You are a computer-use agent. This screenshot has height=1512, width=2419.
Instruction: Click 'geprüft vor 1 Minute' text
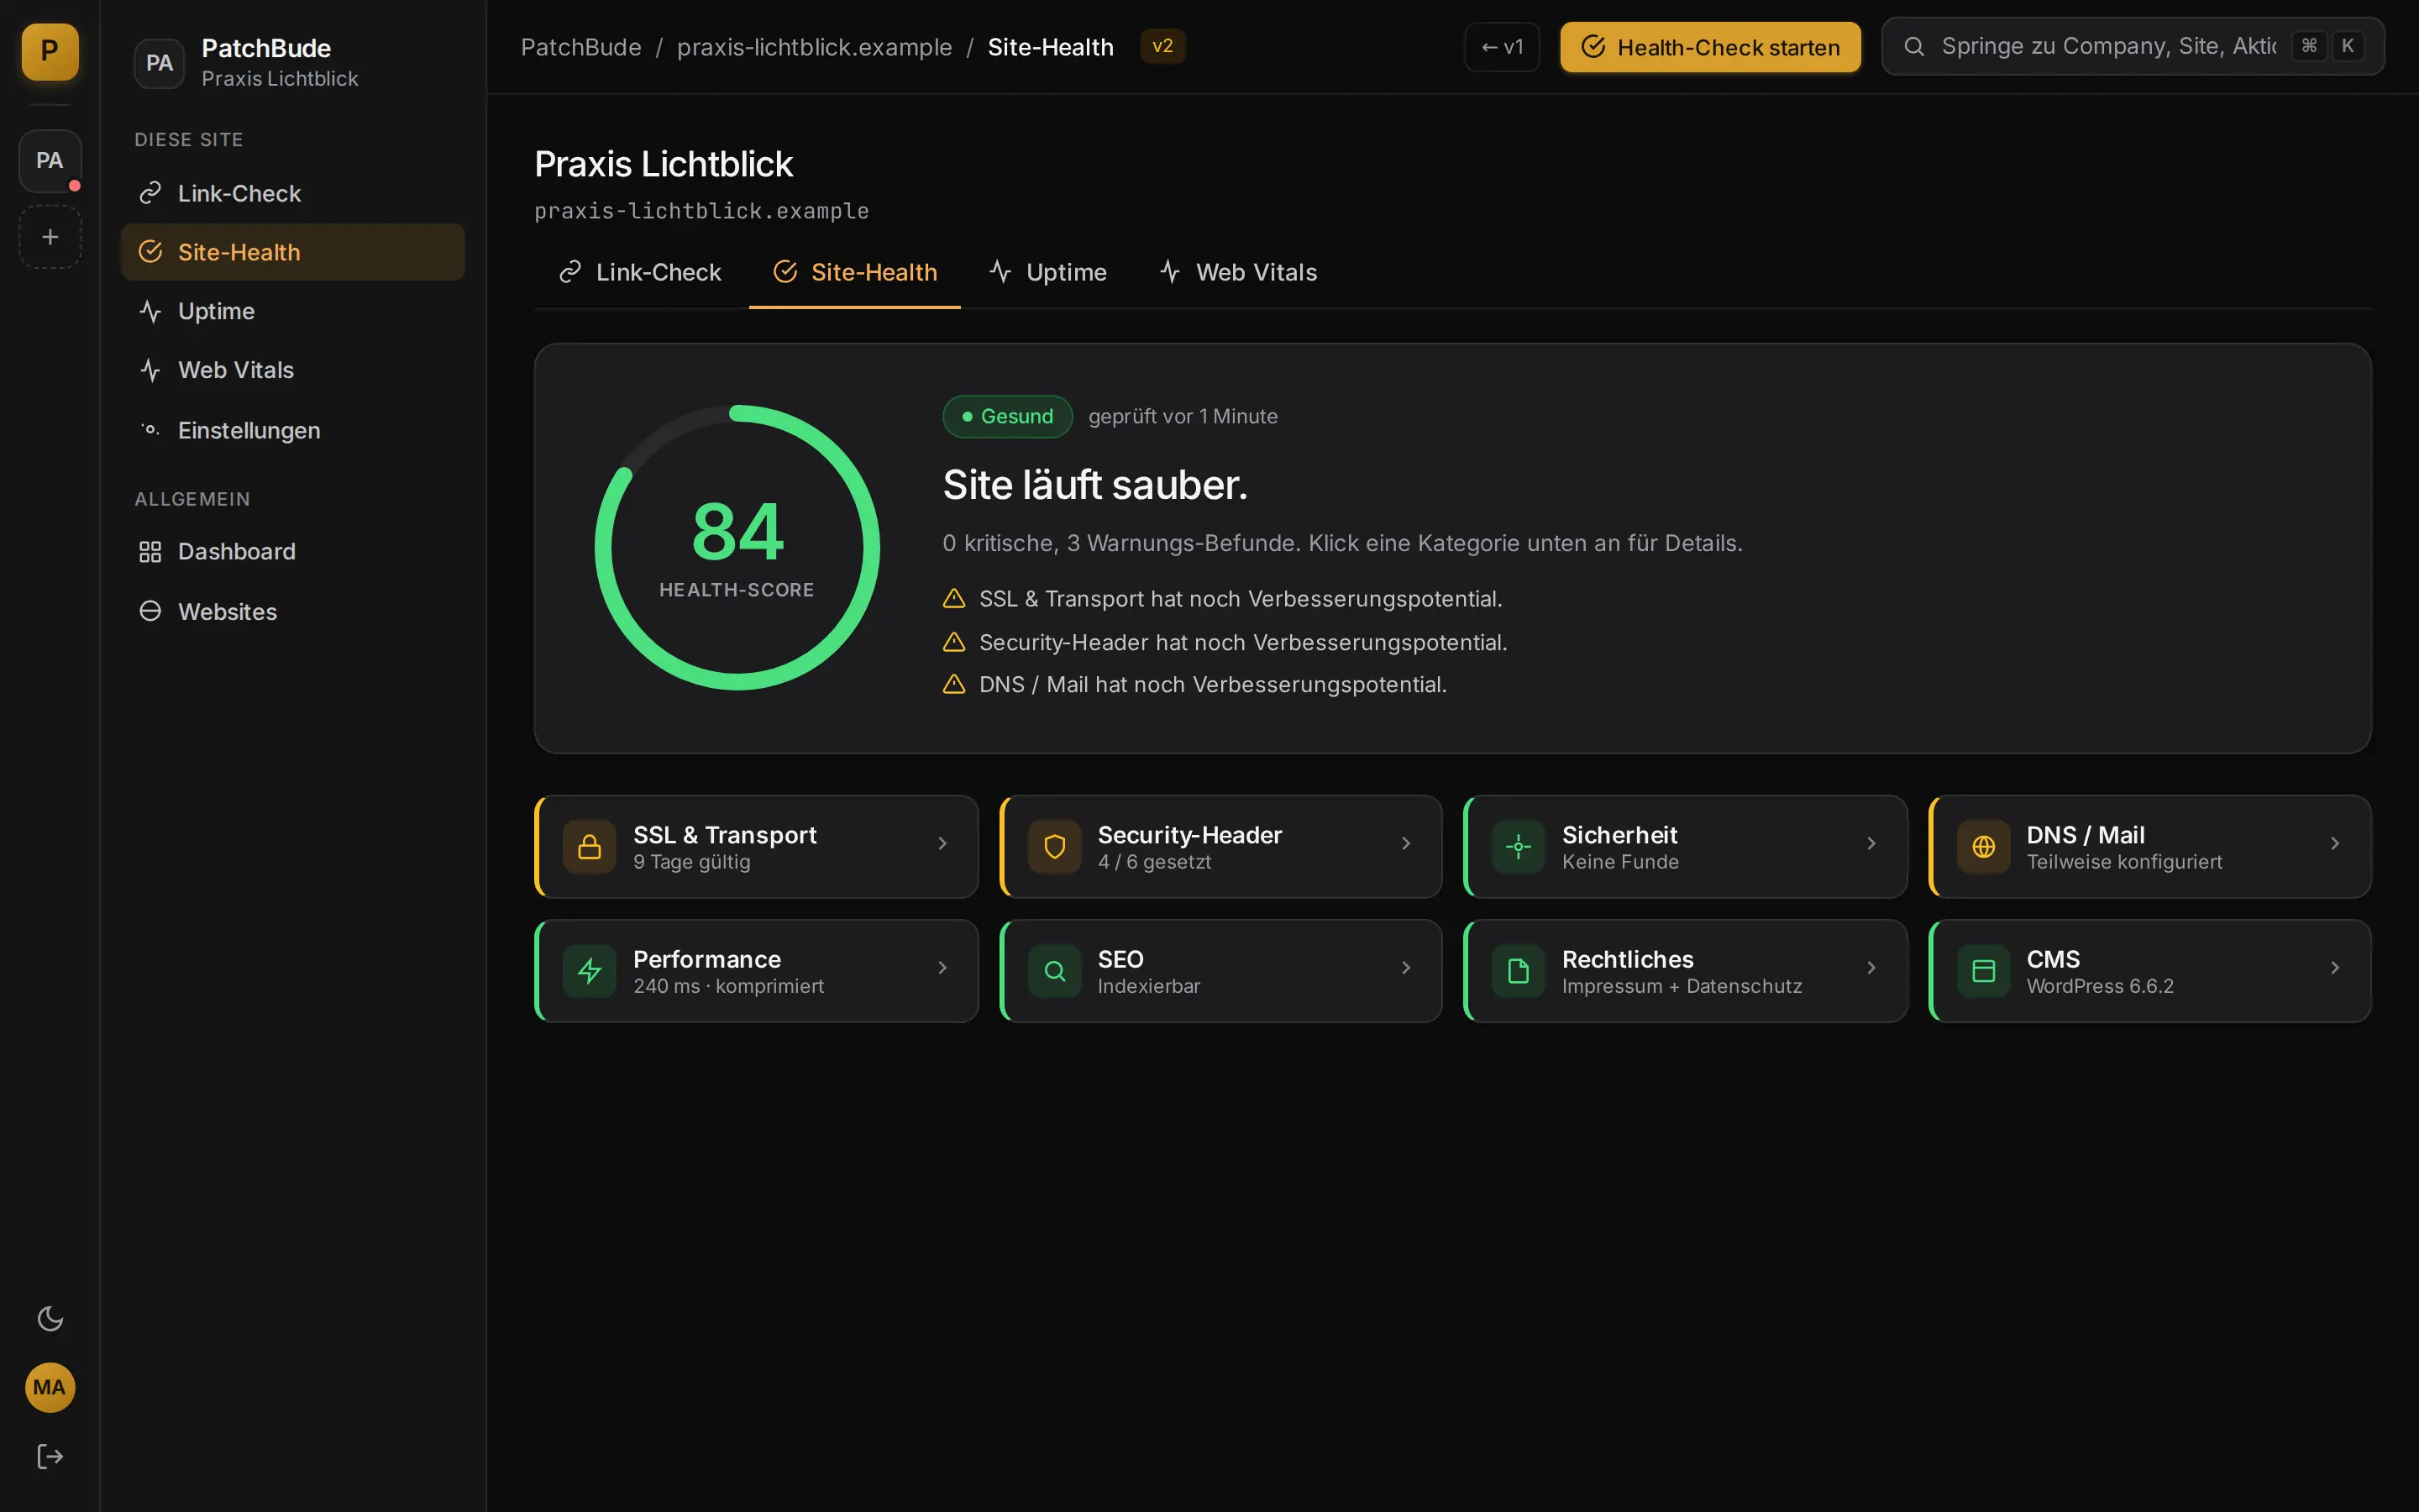(x=1183, y=416)
